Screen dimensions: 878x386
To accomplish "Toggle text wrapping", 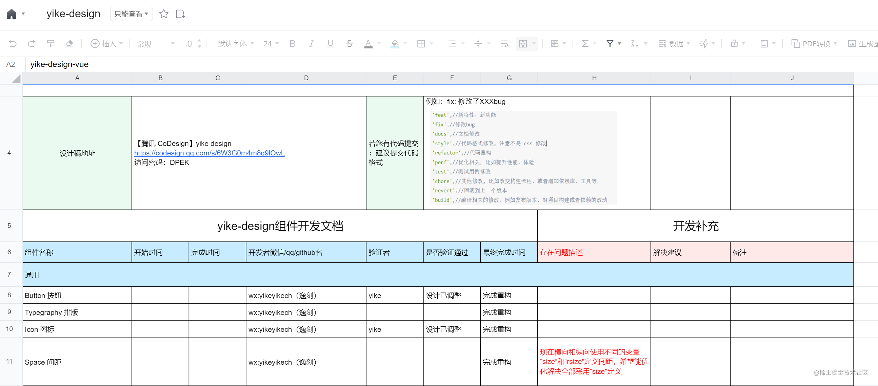I will coord(504,44).
